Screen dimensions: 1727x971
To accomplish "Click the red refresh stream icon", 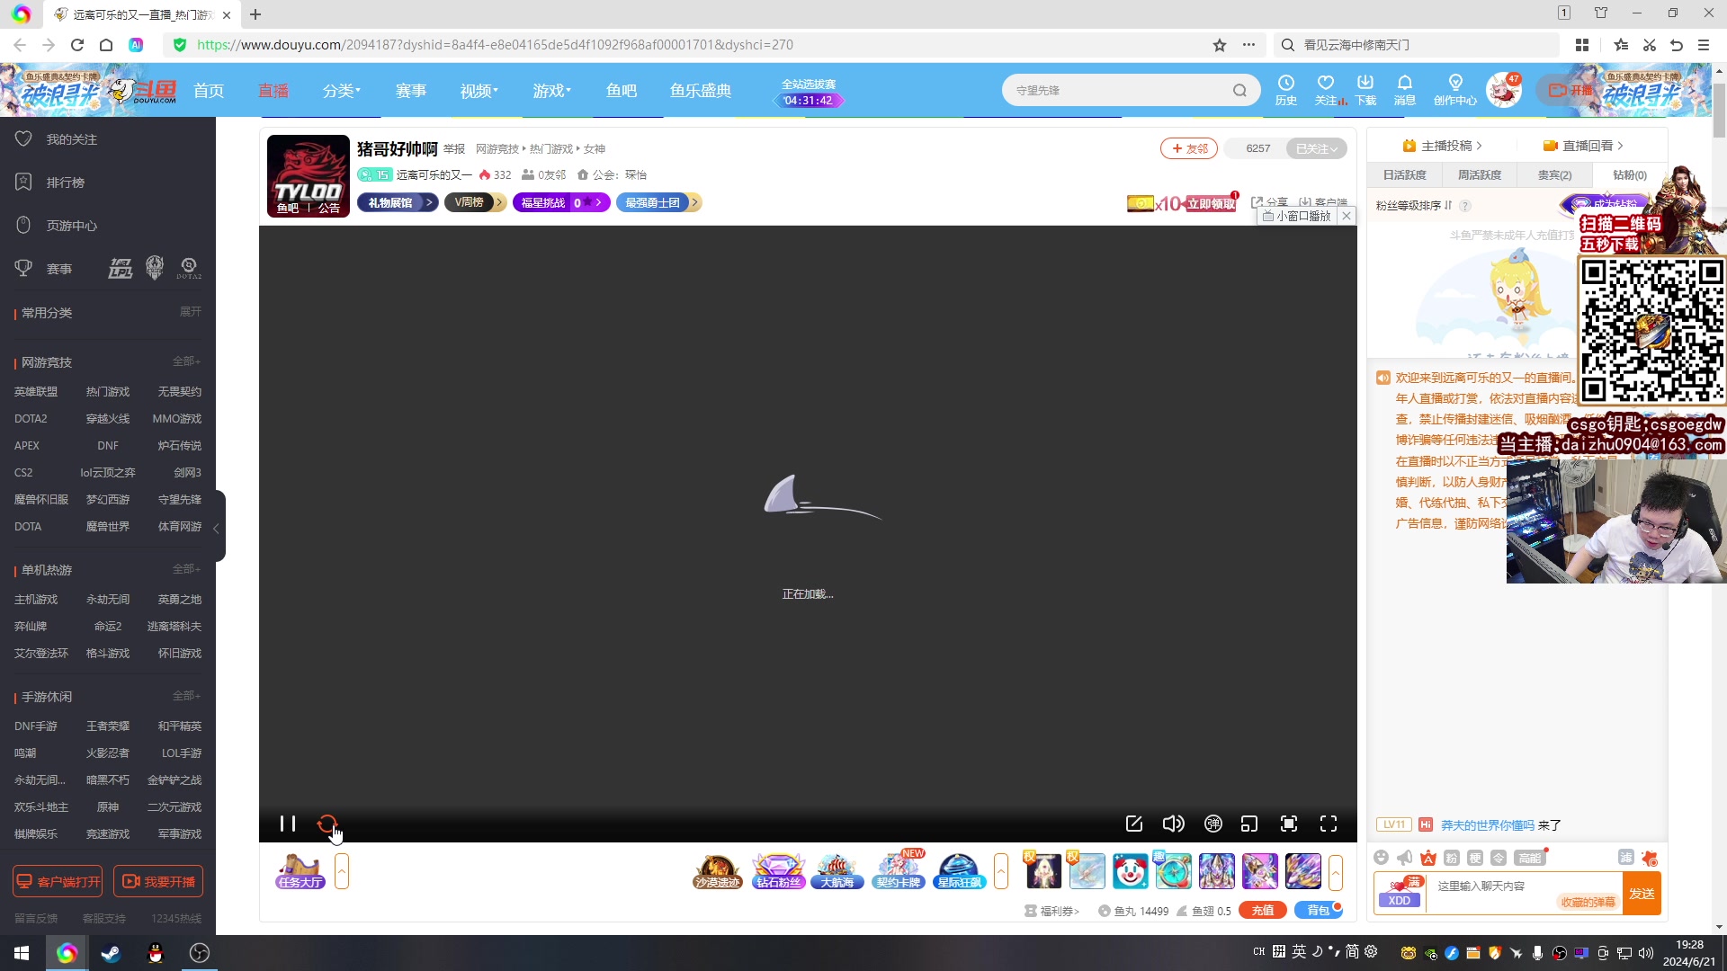I will point(327,824).
